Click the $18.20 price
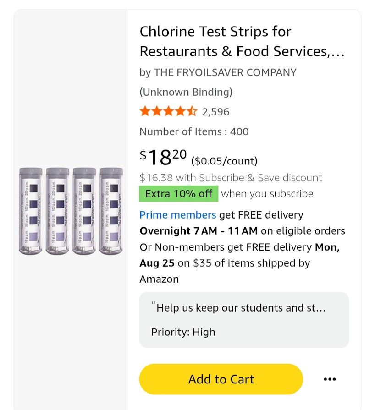This screenshot has height=410, width=375. coord(163,157)
